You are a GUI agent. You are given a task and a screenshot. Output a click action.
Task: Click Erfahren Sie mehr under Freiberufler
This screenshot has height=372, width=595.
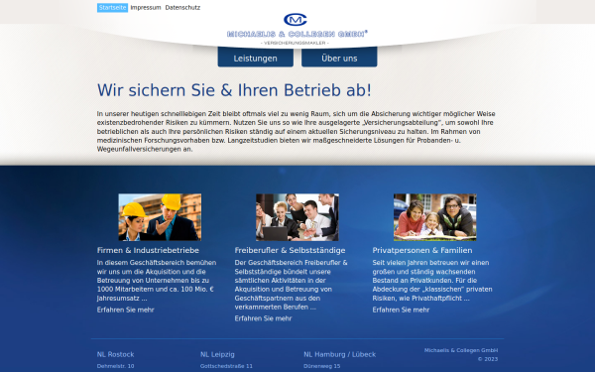point(264,318)
